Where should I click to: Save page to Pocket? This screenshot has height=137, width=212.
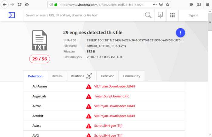click(x=161, y=5)
